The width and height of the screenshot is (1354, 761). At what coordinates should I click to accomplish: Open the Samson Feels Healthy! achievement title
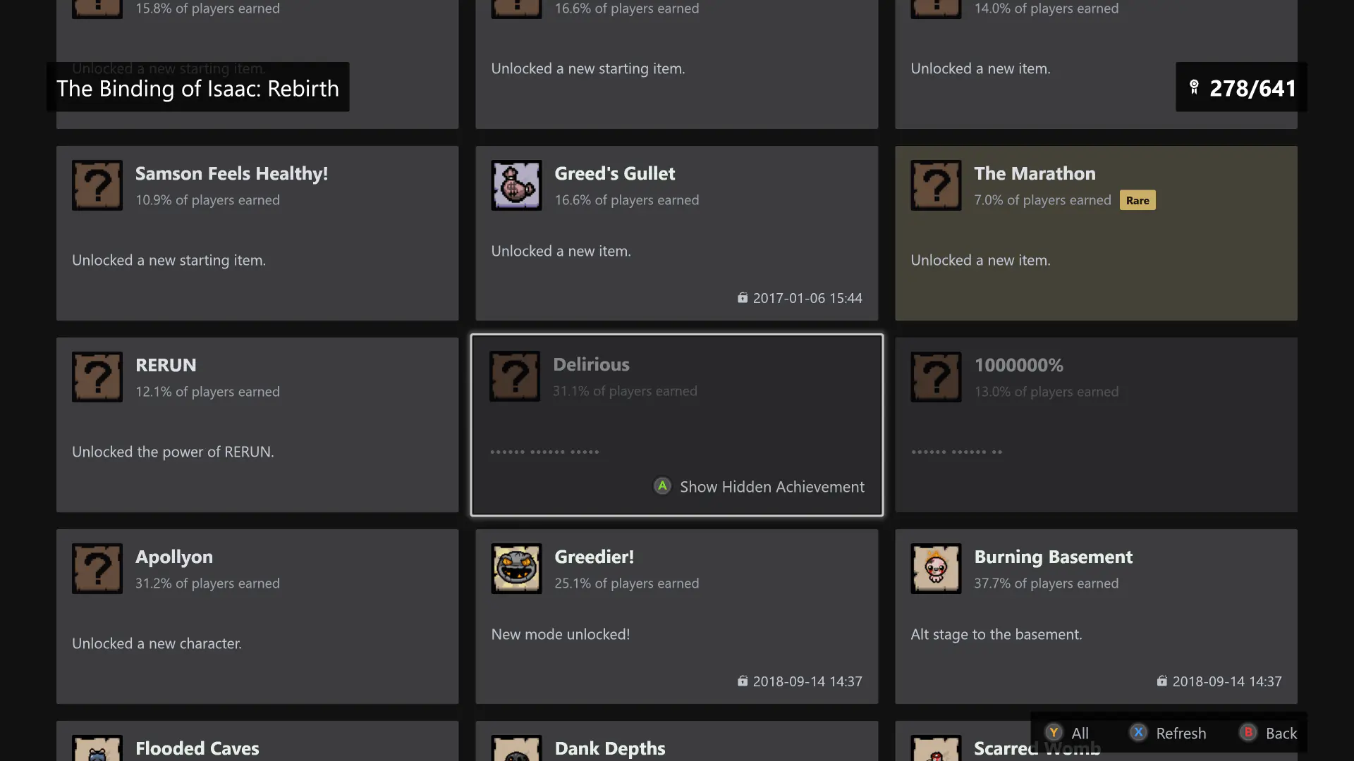point(231,173)
